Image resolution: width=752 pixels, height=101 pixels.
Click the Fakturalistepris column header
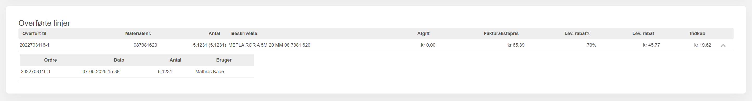(x=501, y=33)
